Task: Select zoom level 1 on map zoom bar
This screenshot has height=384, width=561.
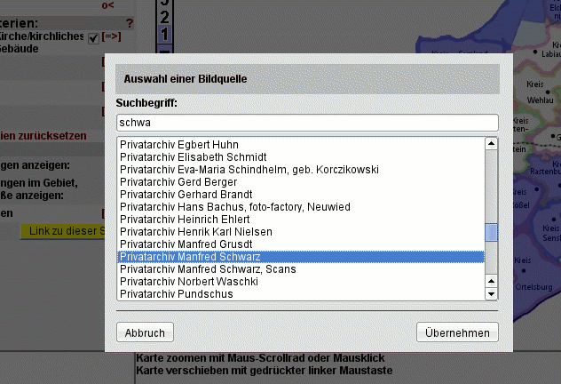Action: [x=163, y=35]
